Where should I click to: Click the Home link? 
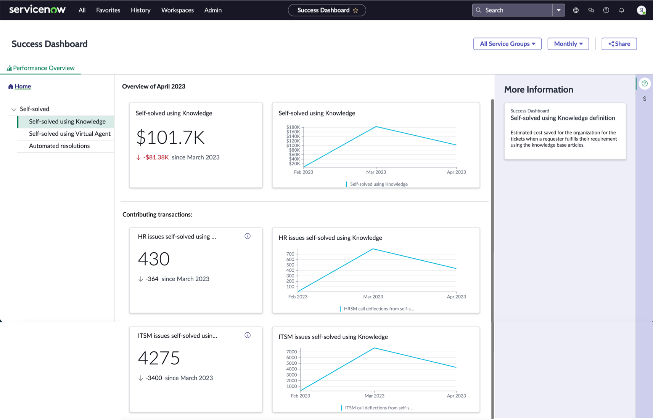23,87
